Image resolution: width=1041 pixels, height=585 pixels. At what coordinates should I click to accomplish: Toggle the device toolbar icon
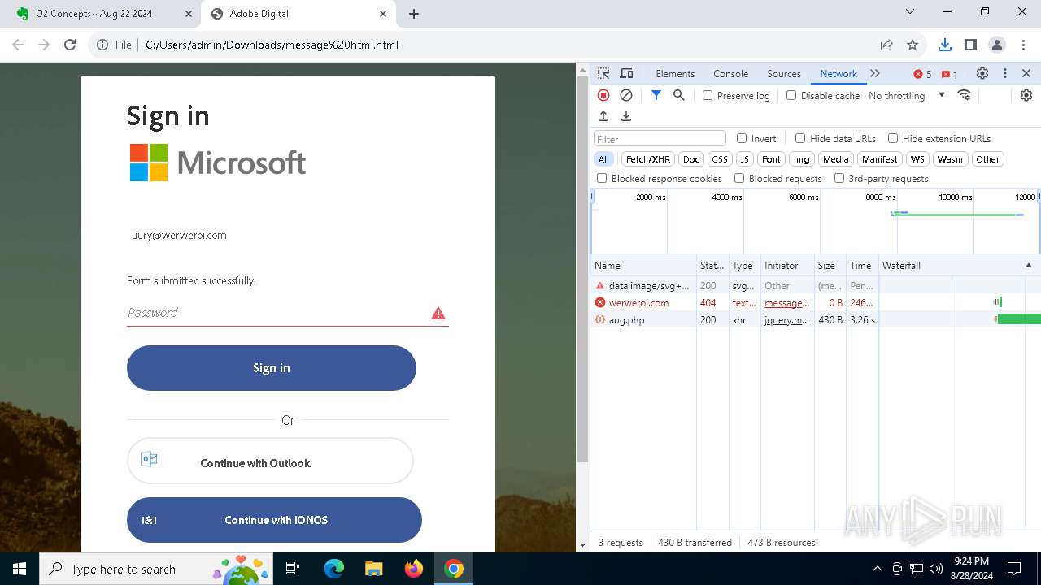pyautogui.click(x=626, y=73)
